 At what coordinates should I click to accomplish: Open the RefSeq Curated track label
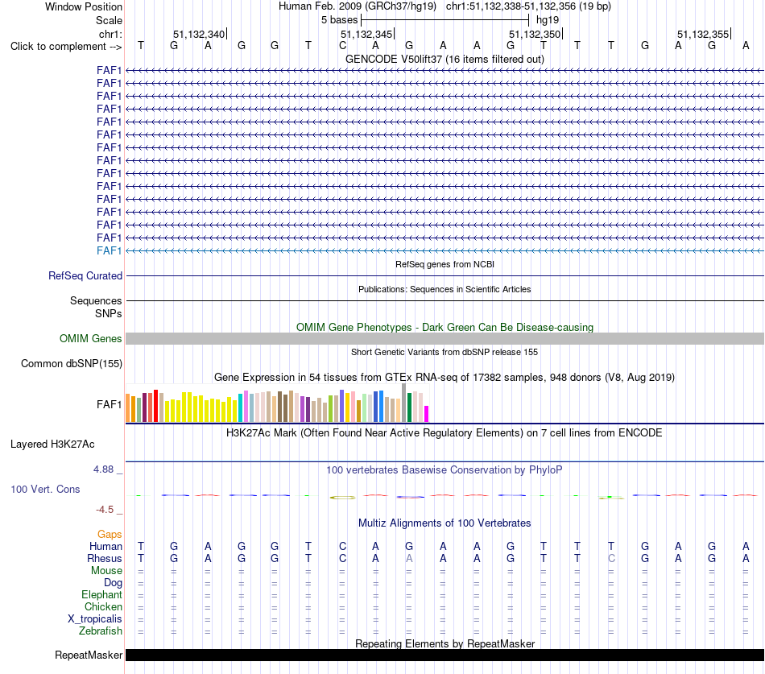click(85, 275)
